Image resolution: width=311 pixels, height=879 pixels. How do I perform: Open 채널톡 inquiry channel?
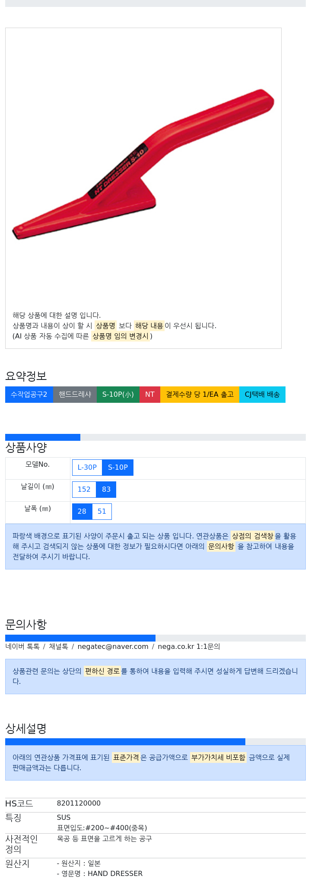coord(58,646)
